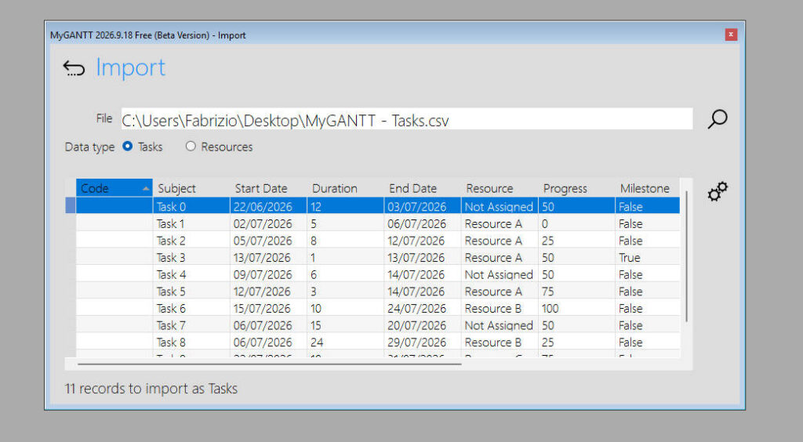The height and width of the screenshot is (442, 803).
Task: Click Resource B cell in Task 6 row
Action: [x=500, y=308]
